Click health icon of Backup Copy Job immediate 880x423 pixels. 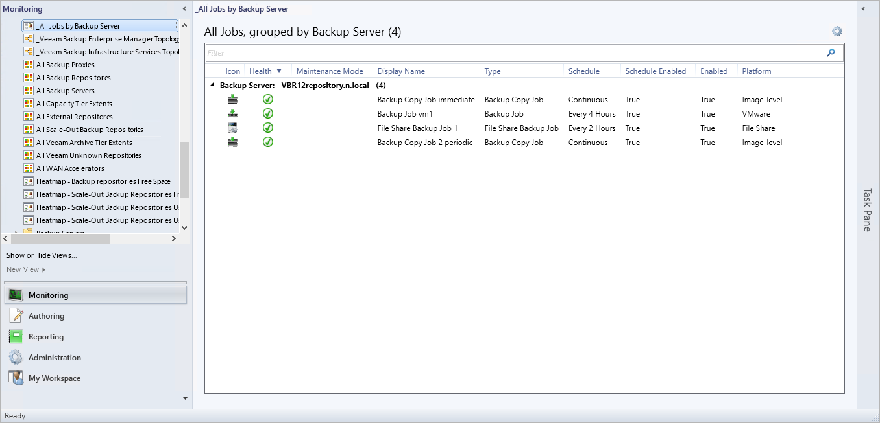268,100
